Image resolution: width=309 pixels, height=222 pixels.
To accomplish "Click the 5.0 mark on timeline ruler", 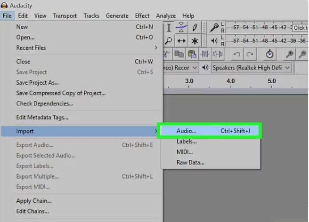I will point(272,81).
